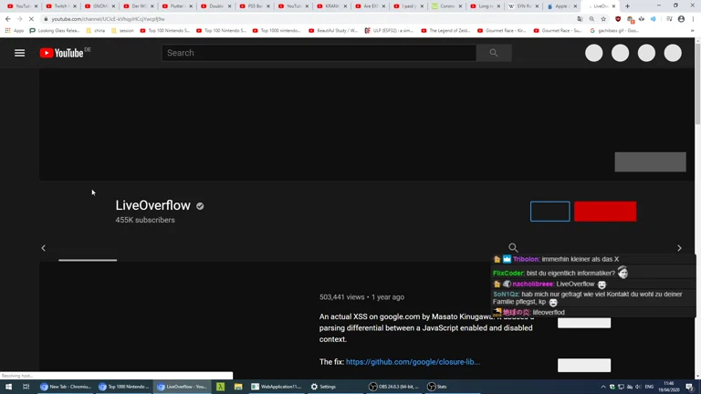
Task: Show previous channel tabs with left chevron
Action: tap(44, 248)
